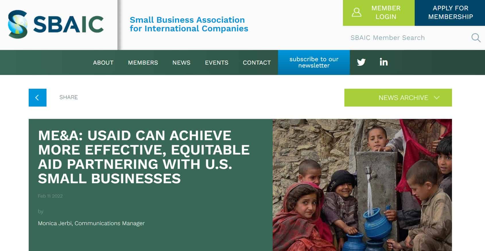Go back using the blue arrow
Screen dimensions: 485x251
coord(38,98)
